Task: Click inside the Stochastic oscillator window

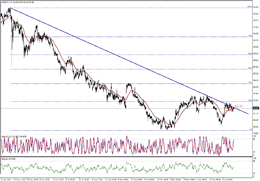Action: pyautogui.click(x=106, y=145)
